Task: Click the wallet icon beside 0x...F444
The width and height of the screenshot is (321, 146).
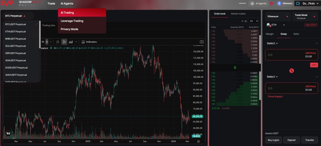Action: (x=299, y=3)
